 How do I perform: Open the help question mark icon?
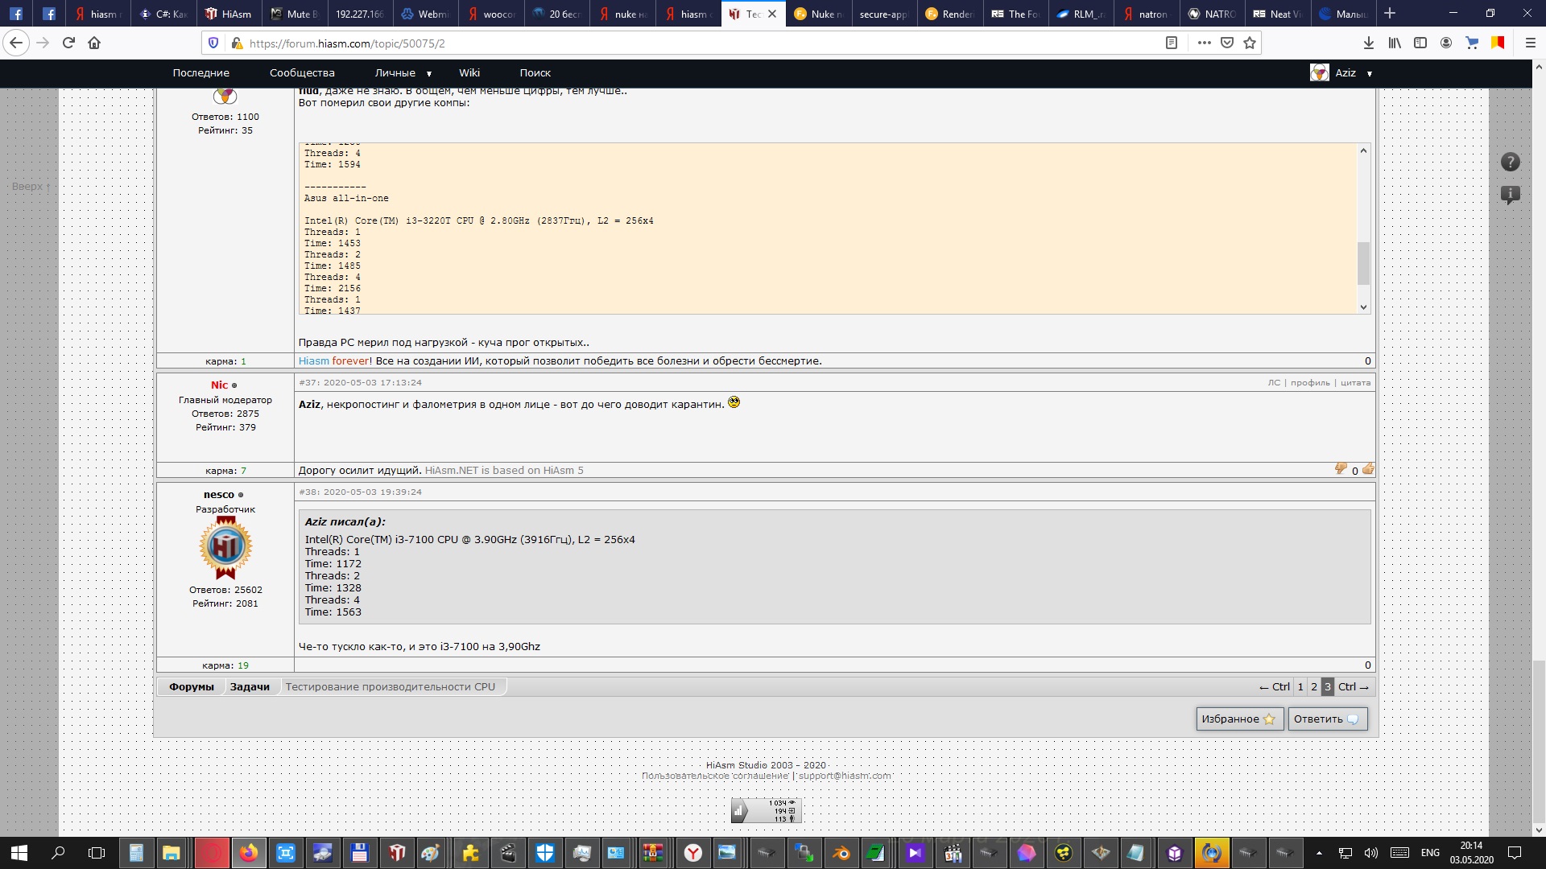coord(1510,163)
